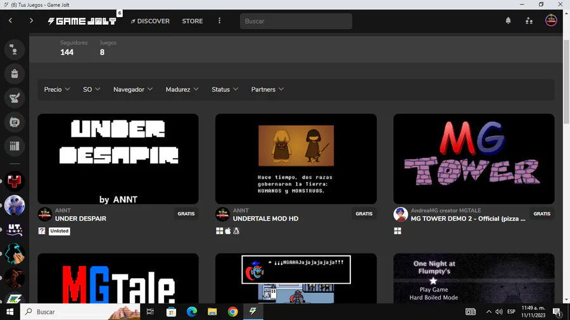This screenshot has width=570, height=320.
Task: Open the sidebar icon above the library
Action: 15,122
